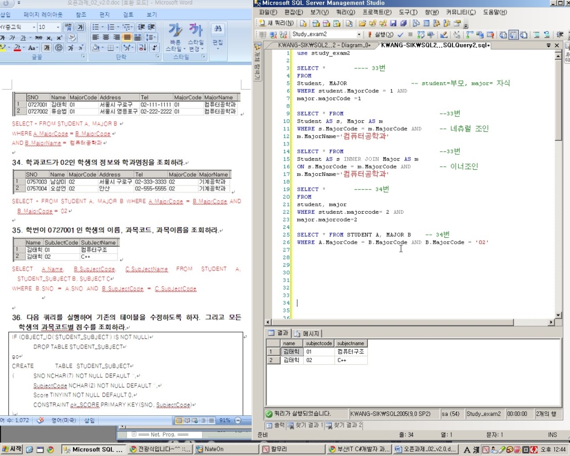Open the Change Case (Aa) dropdown in Word
Image resolution: width=570 pixels, height=456 pixels.
tap(32, 48)
